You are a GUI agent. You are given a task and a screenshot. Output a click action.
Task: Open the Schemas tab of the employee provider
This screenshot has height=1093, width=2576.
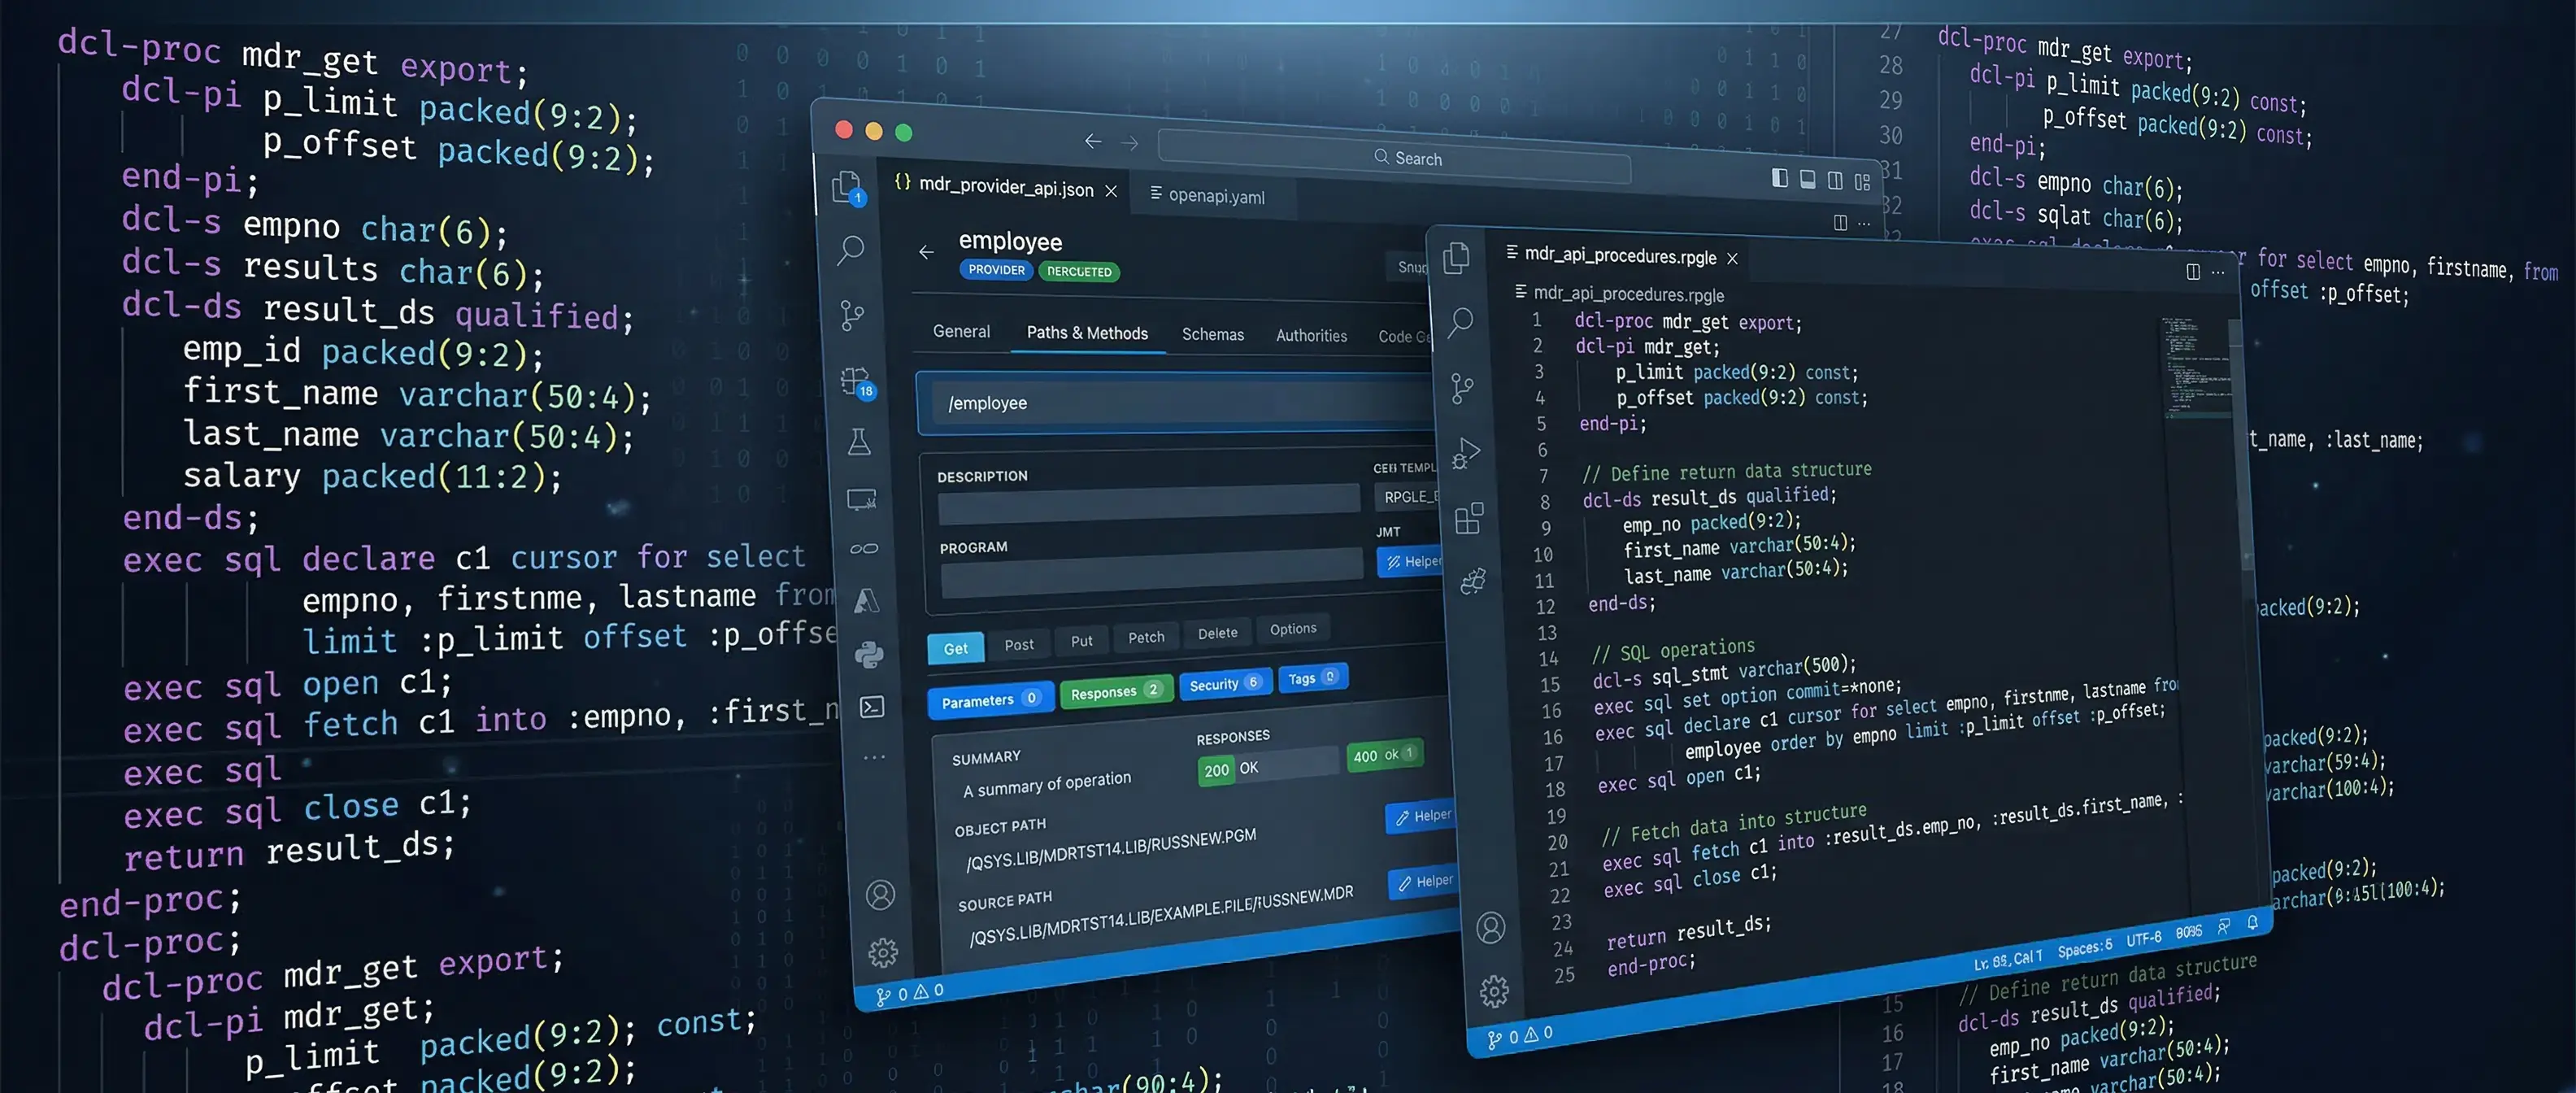[1212, 334]
